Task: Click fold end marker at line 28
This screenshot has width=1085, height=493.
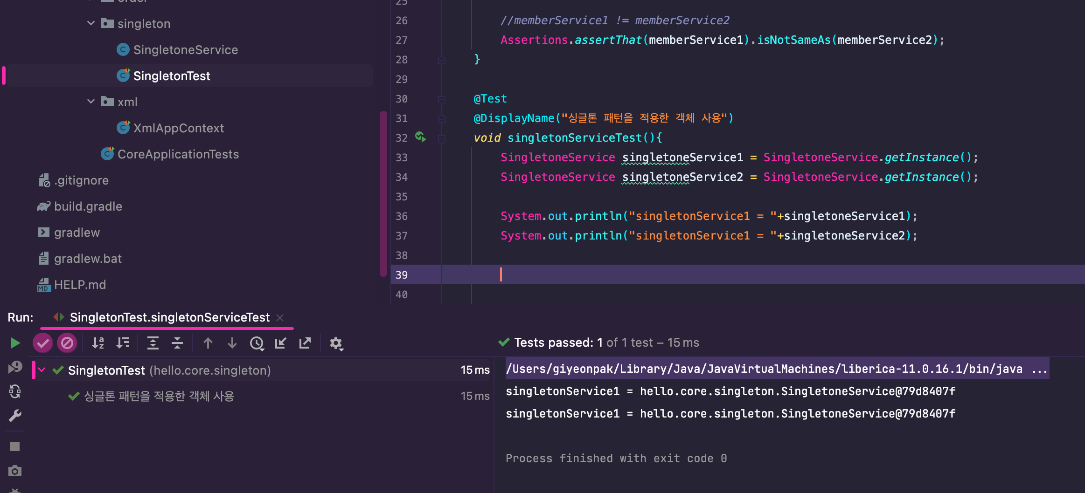Action: [442, 60]
